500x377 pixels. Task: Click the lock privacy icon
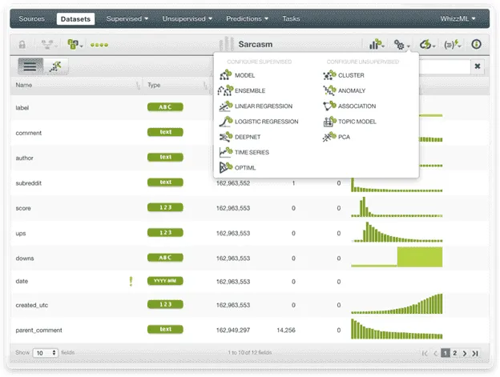(22, 45)
